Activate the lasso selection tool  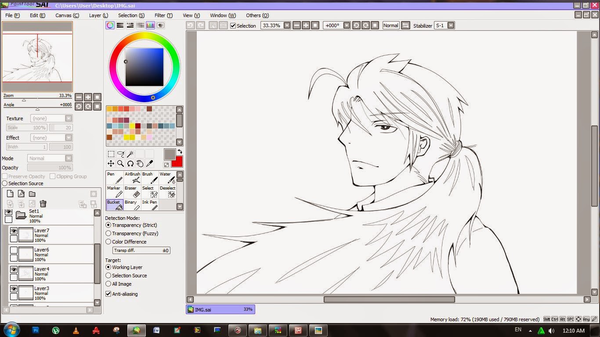coord(121,154)
